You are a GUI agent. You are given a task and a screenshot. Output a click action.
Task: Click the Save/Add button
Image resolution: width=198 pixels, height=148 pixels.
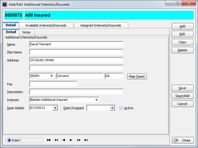[x=182, y=96]
